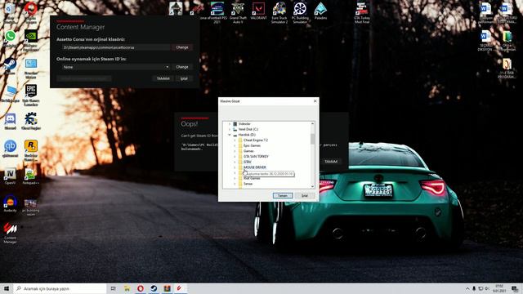The height and width of the screenshot is (294, 523).
Task: Click the Content Manager taskbar icon
Action: click(x=180, y=288)
